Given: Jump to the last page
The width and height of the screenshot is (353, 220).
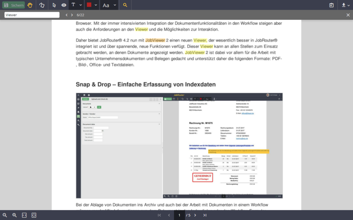Looking at the screenshot, I should click(205, 215).
